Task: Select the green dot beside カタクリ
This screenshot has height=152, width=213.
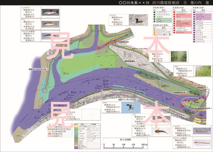Action: coord(154,17)
